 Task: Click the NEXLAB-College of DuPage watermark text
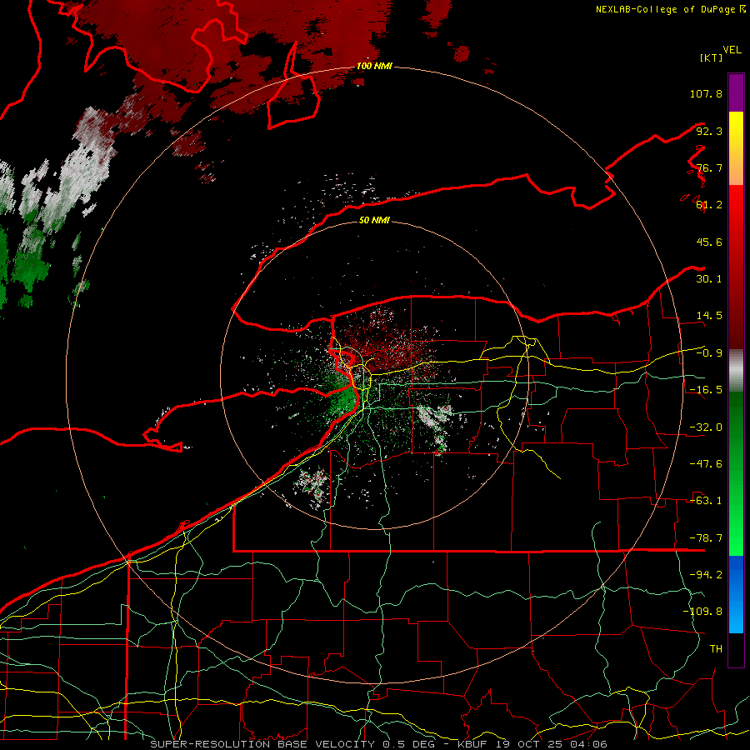[671, 9]
